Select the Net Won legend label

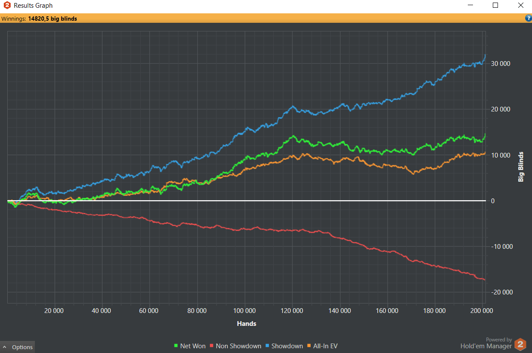(x=193, y=346)
